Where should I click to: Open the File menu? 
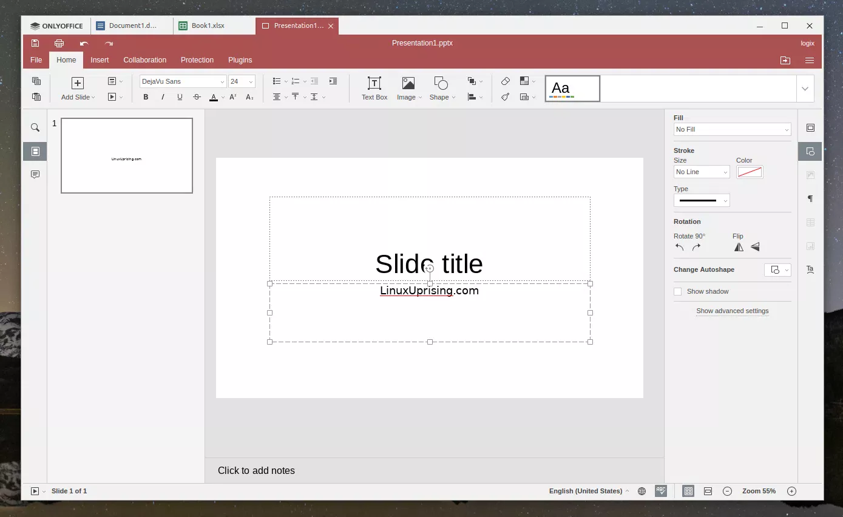pyautogui.click(x=36, y=60)
